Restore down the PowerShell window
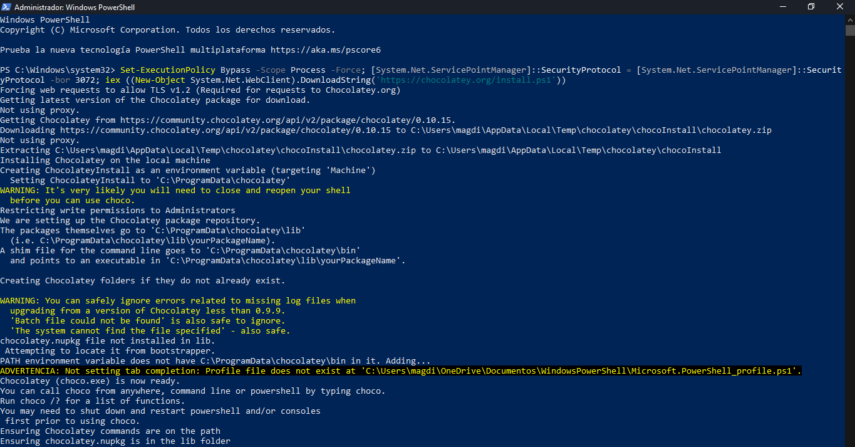The width and height of the screenshot is (855, 447). click(x=811, y=7)
